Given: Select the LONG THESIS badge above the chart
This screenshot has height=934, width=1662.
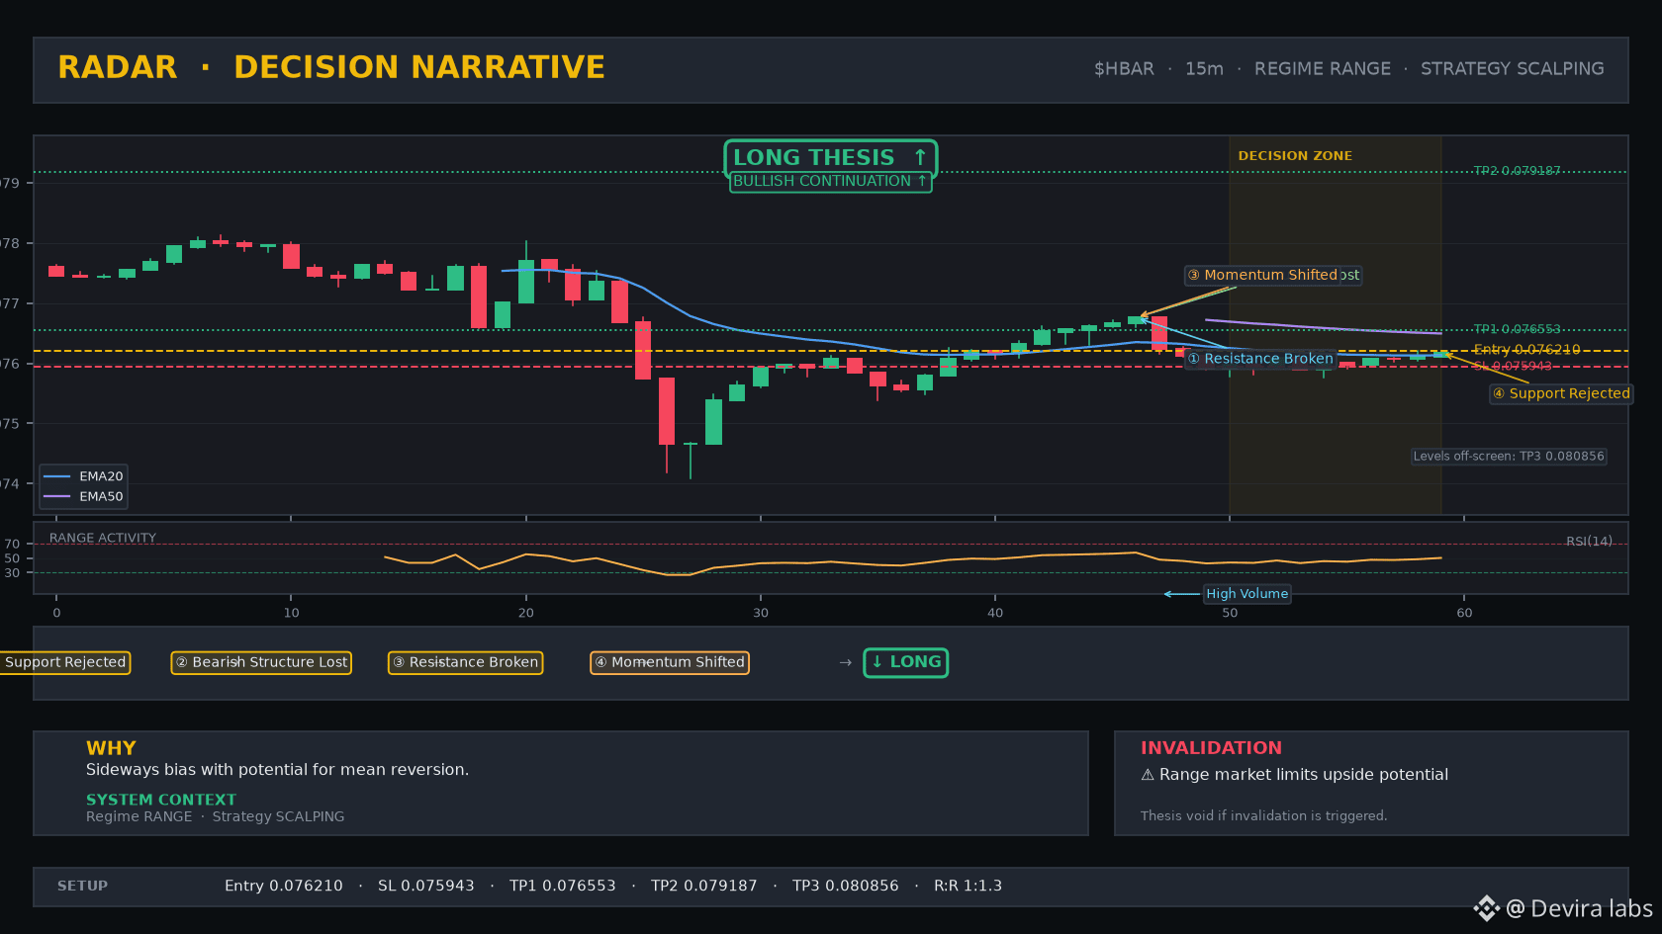Looking at the screenshot, I should (x=830, y=158).
